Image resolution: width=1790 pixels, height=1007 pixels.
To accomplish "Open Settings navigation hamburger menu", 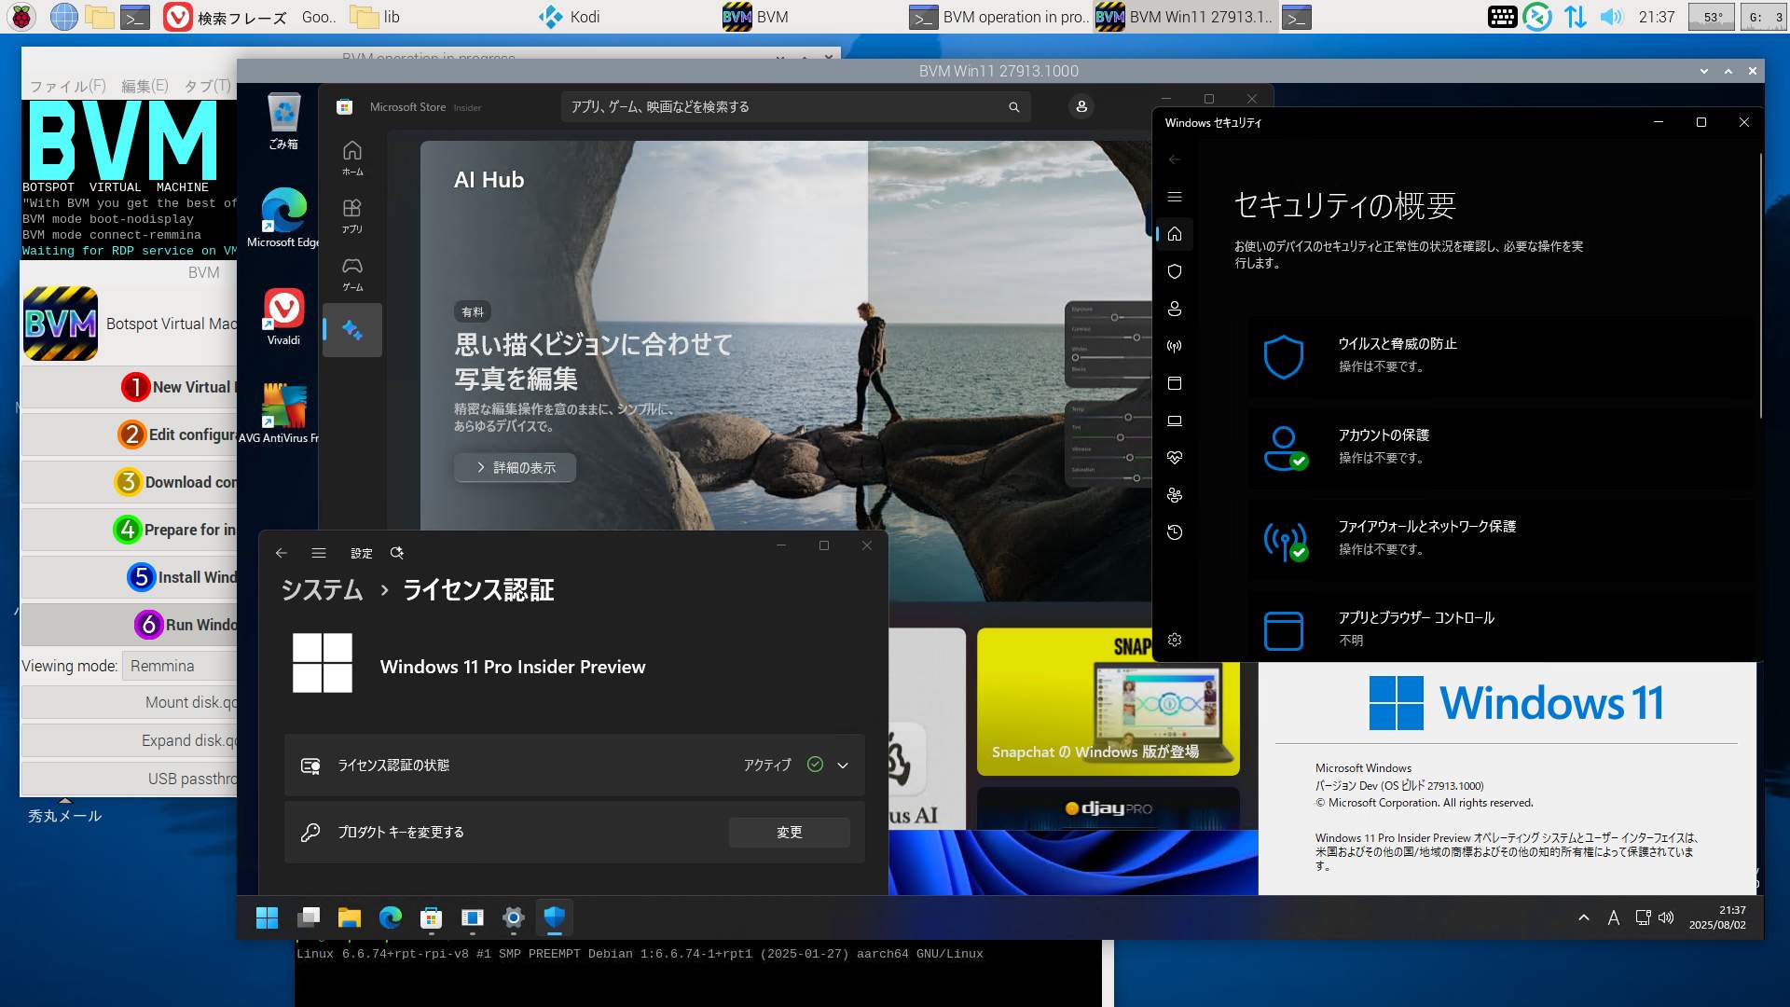I will click(319, 553).
